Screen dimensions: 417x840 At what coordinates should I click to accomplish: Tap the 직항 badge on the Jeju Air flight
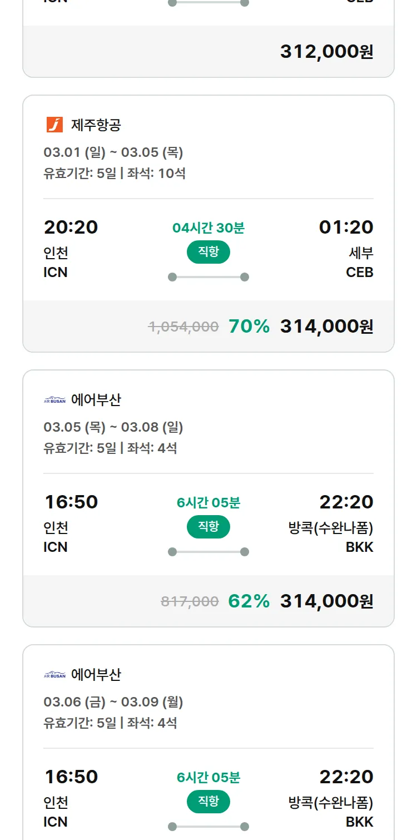click(209, 252)
